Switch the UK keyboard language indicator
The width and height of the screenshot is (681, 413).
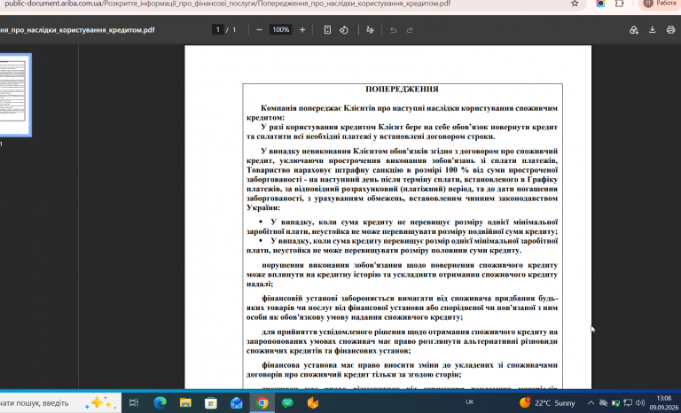pos(469,402)
